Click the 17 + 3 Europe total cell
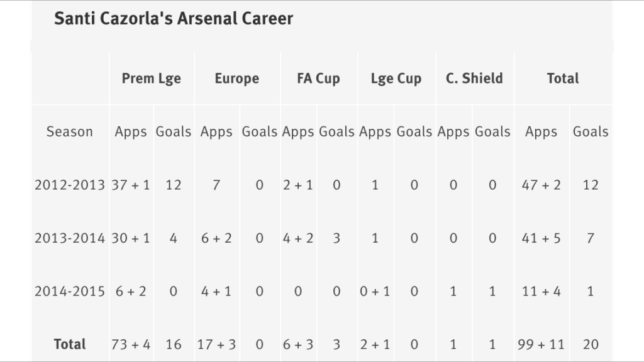The image size is (644, 362). click(216, 344)
